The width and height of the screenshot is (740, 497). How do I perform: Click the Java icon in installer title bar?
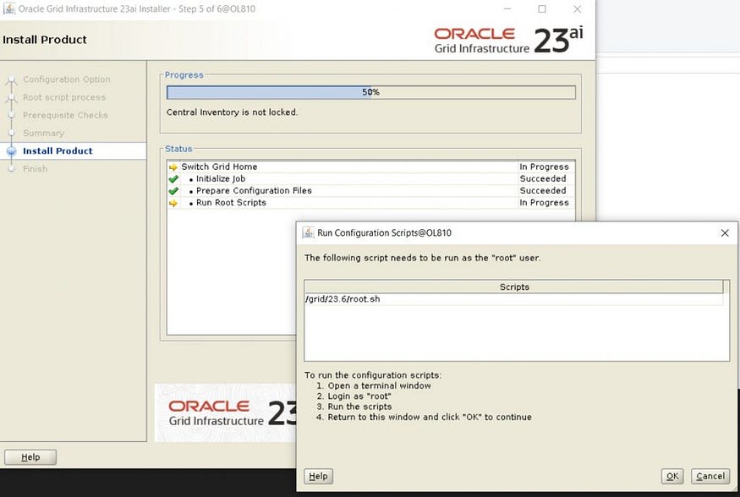[9, 8]
